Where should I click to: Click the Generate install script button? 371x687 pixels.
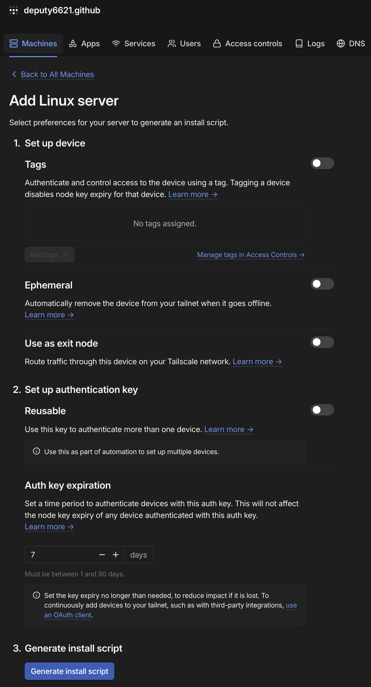[x=70, y=671]
